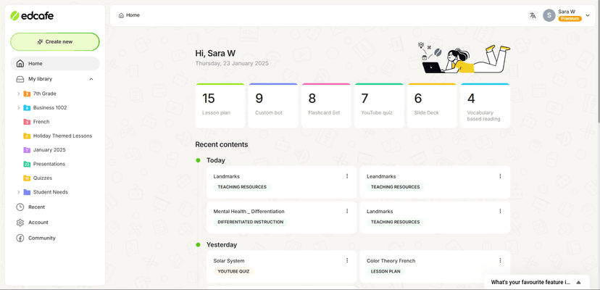Collapse the My library section chevron
This screenshot has height=290, width=600.
coord(91,79)
